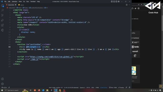The width and height of the screenshot is (163, 92).
Task: Split the editor to the right
Action: pos(127,5)
